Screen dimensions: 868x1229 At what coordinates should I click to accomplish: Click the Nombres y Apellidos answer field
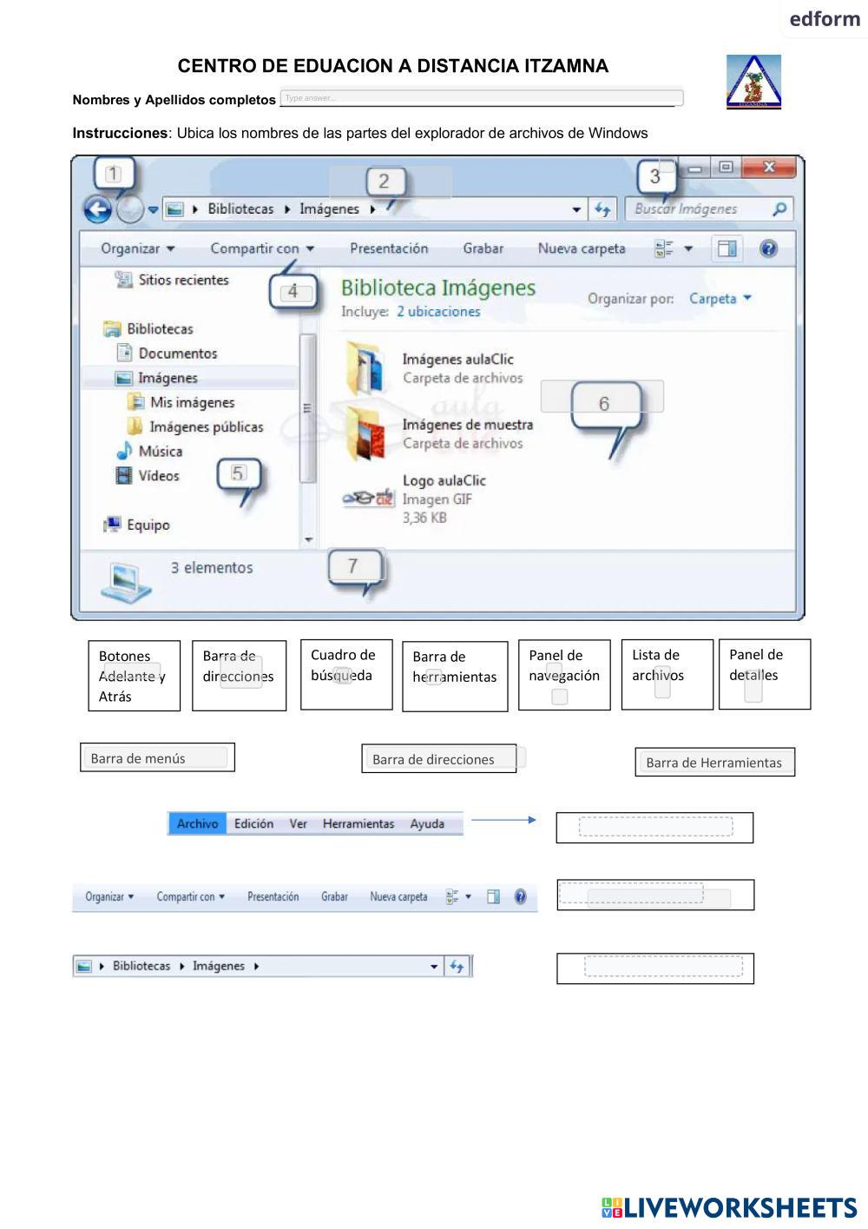481,98
